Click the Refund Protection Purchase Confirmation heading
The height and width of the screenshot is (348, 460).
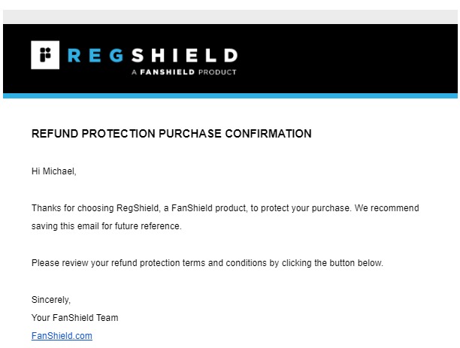[x=171, y=135]
